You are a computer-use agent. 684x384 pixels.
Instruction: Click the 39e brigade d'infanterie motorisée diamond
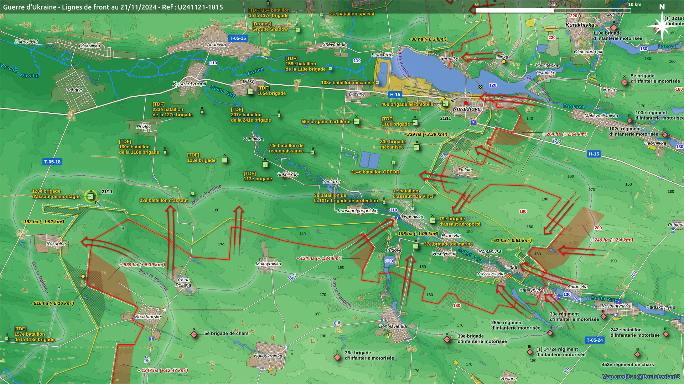pyautogui.click(x=447, y=340)
